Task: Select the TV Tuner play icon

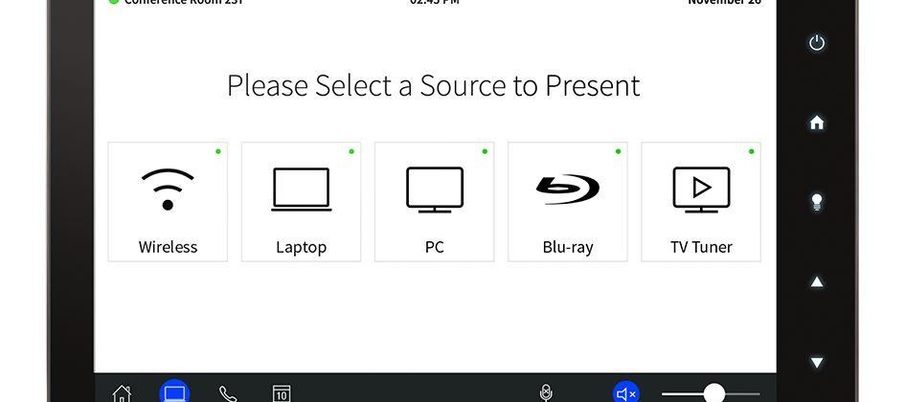Action: pyautogui.click(x=701, y=190)
